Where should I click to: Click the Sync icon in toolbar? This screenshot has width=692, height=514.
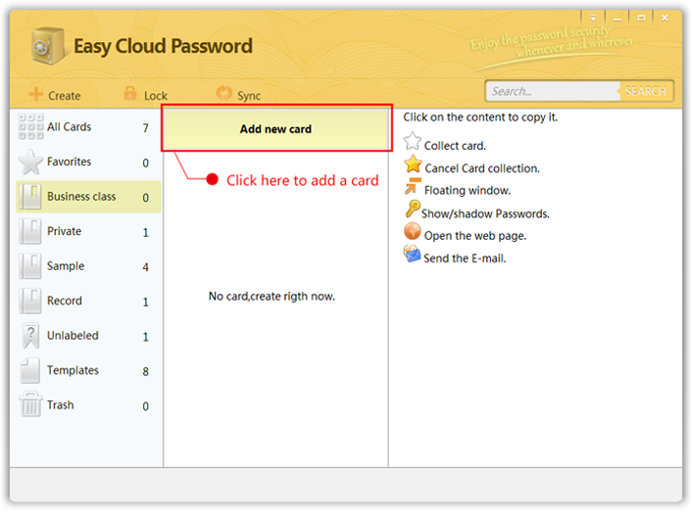click(x=223, y=93)
